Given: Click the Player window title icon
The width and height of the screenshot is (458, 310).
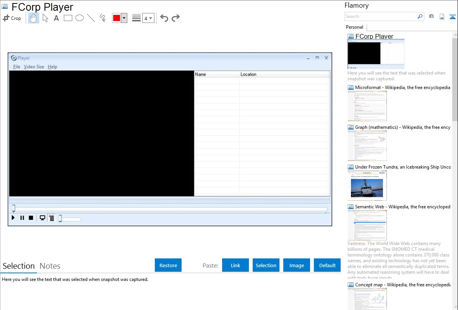Looking at the screenshot, I should 14,58.
